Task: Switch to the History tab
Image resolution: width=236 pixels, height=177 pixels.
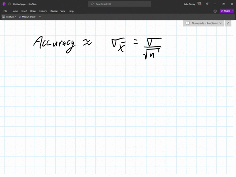Action: coord(43,11)
